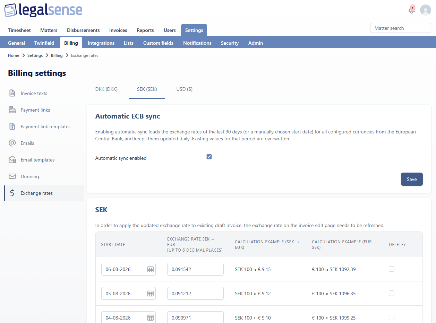Toggle the Automatic sync enabled checkbox
The height and width of the screenshot is (323, 436).
tap(209, 157)
